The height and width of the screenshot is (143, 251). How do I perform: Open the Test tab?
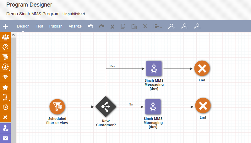coord(39,26)
